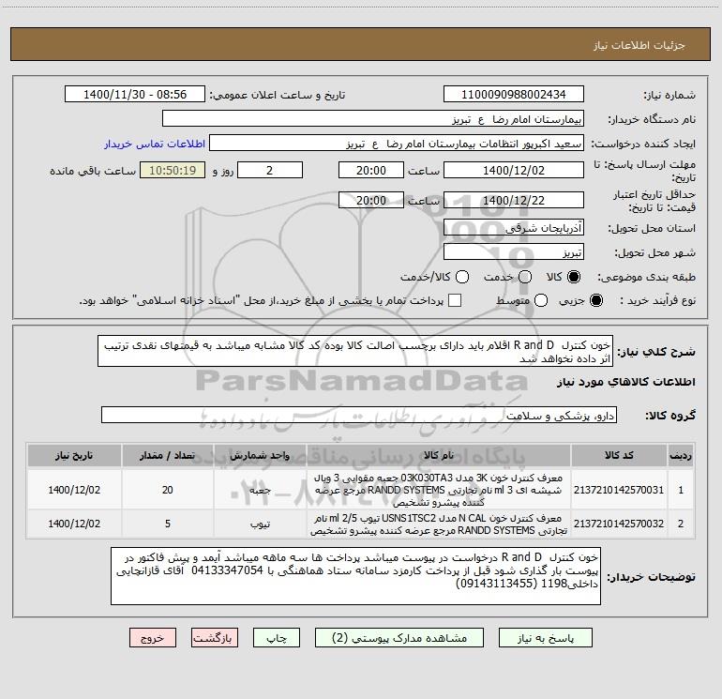Click the 3K blood control product name
Screen dimensions: 722x699
point(439,490)
